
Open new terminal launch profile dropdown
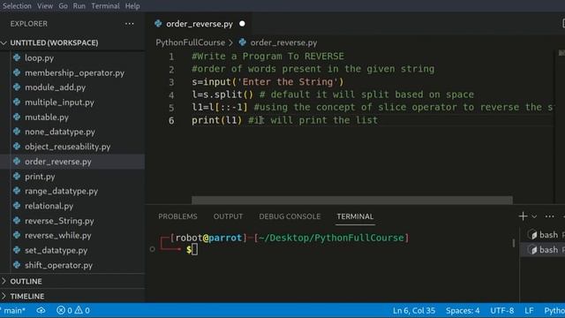point(534,216)
